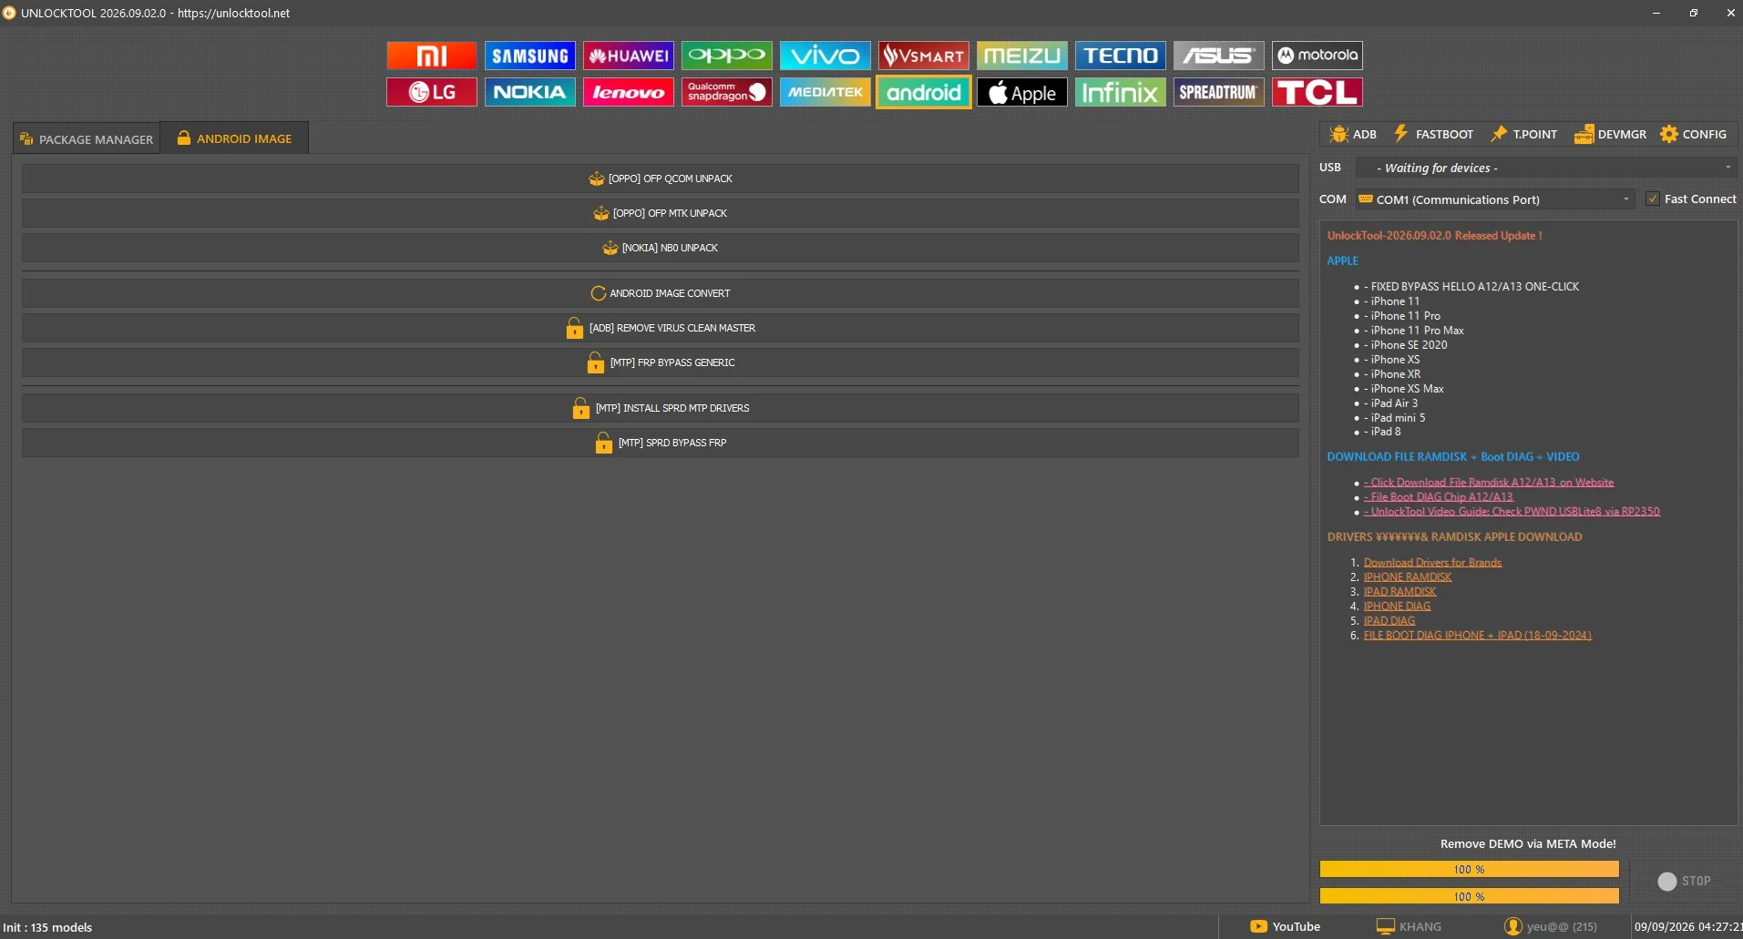Switch to the Package Manager tab
This screenshot has height=939, width=1743.
(87, 139)
